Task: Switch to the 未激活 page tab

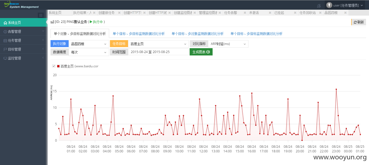Action: pyautogui.click(x=254, y=13)
